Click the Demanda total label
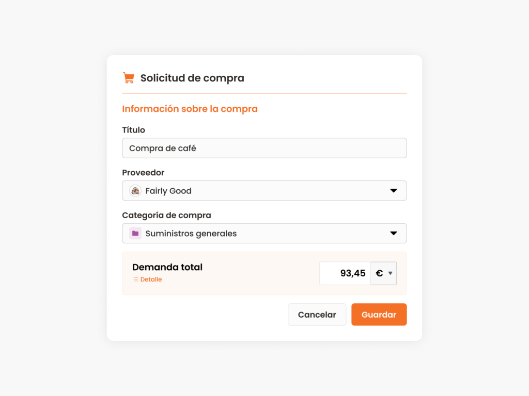The height and width of the screenshot is (396, 529). (x=167, y=267)
